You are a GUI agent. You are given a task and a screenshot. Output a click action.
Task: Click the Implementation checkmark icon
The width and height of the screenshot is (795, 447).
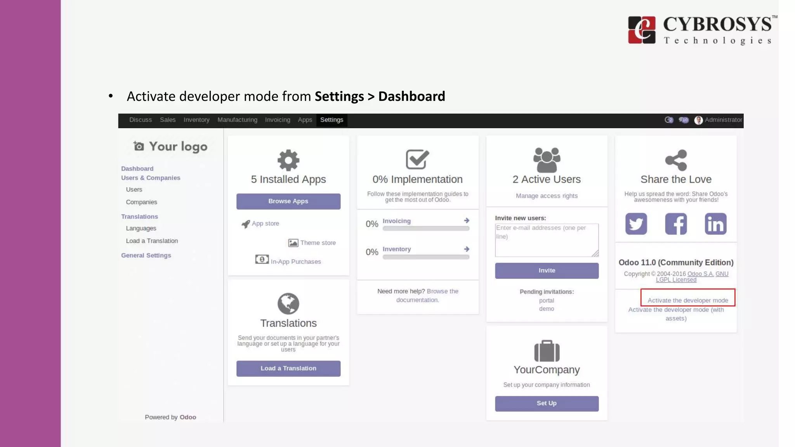[417, 159]
